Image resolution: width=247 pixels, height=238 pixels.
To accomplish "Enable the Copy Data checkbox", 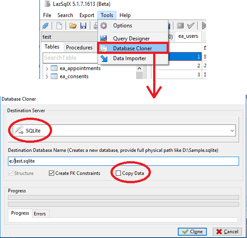I will coord(118,173).
